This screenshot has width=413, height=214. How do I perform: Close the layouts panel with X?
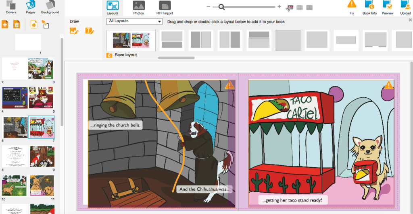[410, 20]
